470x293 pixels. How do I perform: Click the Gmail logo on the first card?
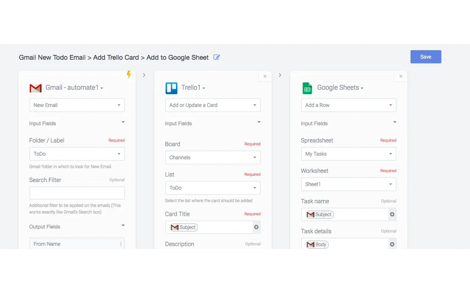click(35, 88)
